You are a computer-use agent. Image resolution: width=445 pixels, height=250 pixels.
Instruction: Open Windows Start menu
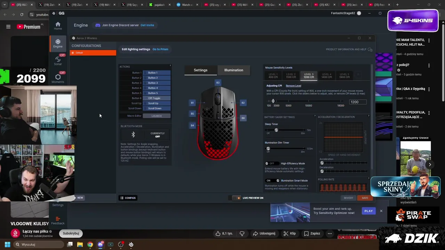[7, 244]
